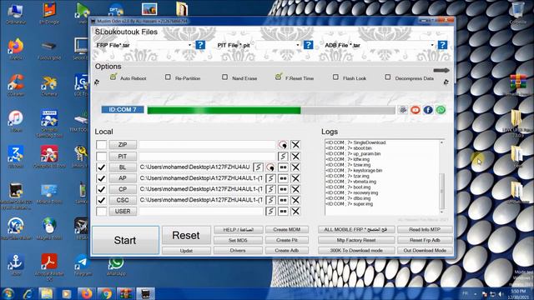
Task: Click the S icon in CSC row
Action: click(x=270, y=200)
